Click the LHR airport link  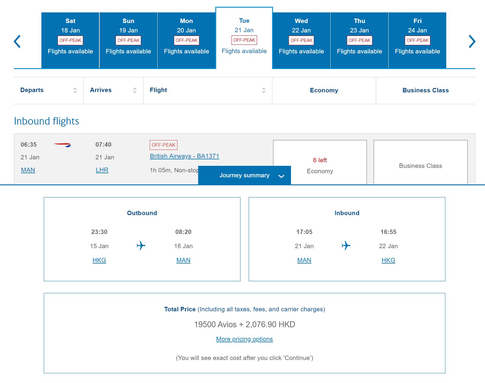click(x=102, y=170)
